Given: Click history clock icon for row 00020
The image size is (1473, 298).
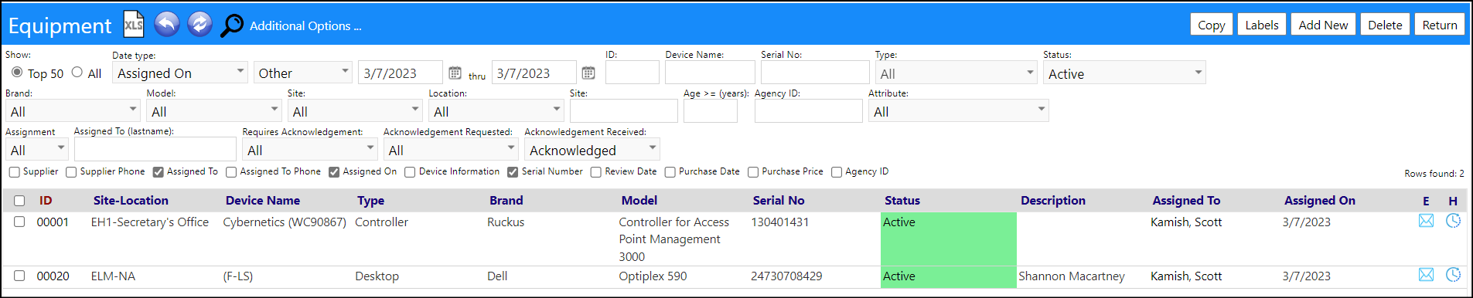Looking at the screenshot, I should [x=1453, y=275].
